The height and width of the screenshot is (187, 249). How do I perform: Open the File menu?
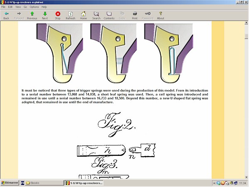coord(3,7)
